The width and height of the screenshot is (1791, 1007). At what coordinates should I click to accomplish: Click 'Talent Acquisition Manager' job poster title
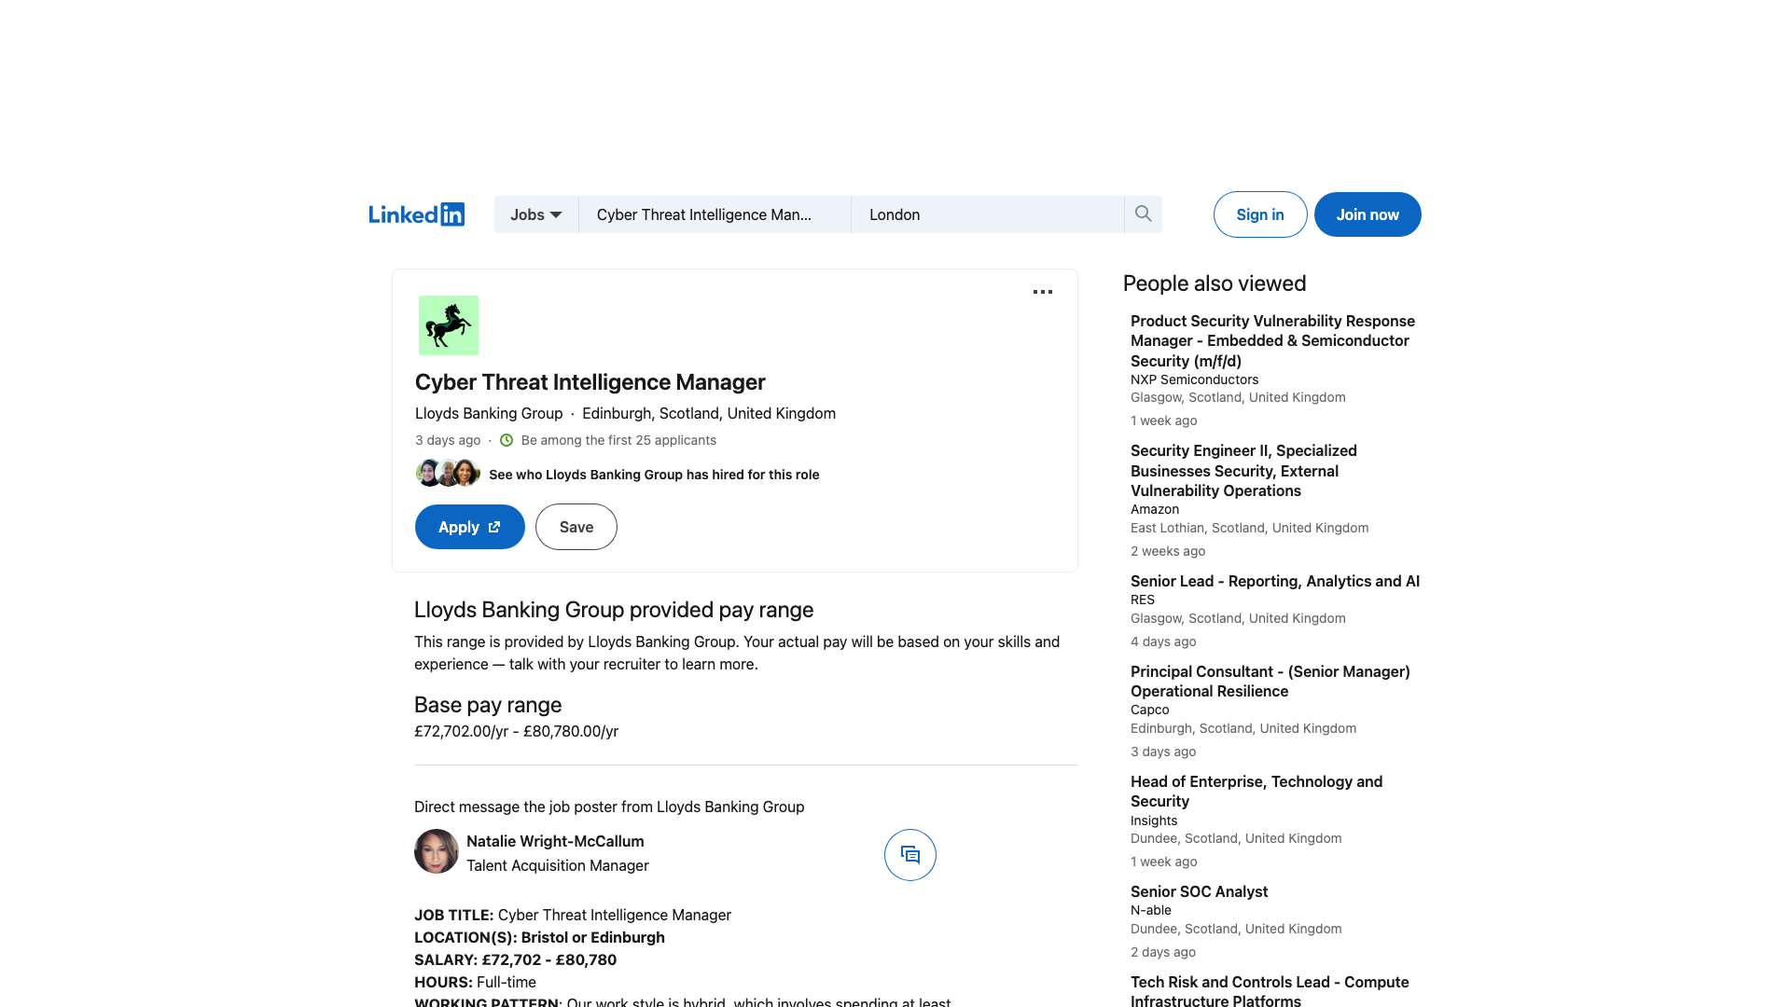tap(558, 865)
